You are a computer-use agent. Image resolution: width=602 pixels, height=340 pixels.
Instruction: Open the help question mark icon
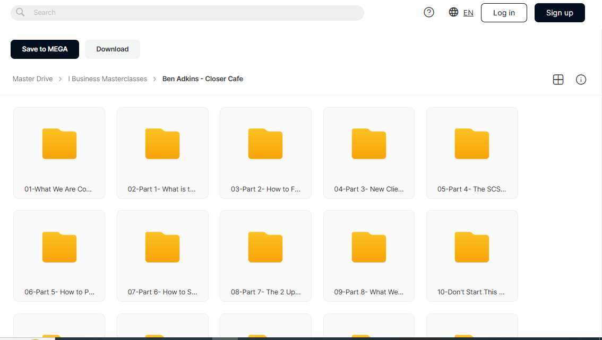pos(429,12)
